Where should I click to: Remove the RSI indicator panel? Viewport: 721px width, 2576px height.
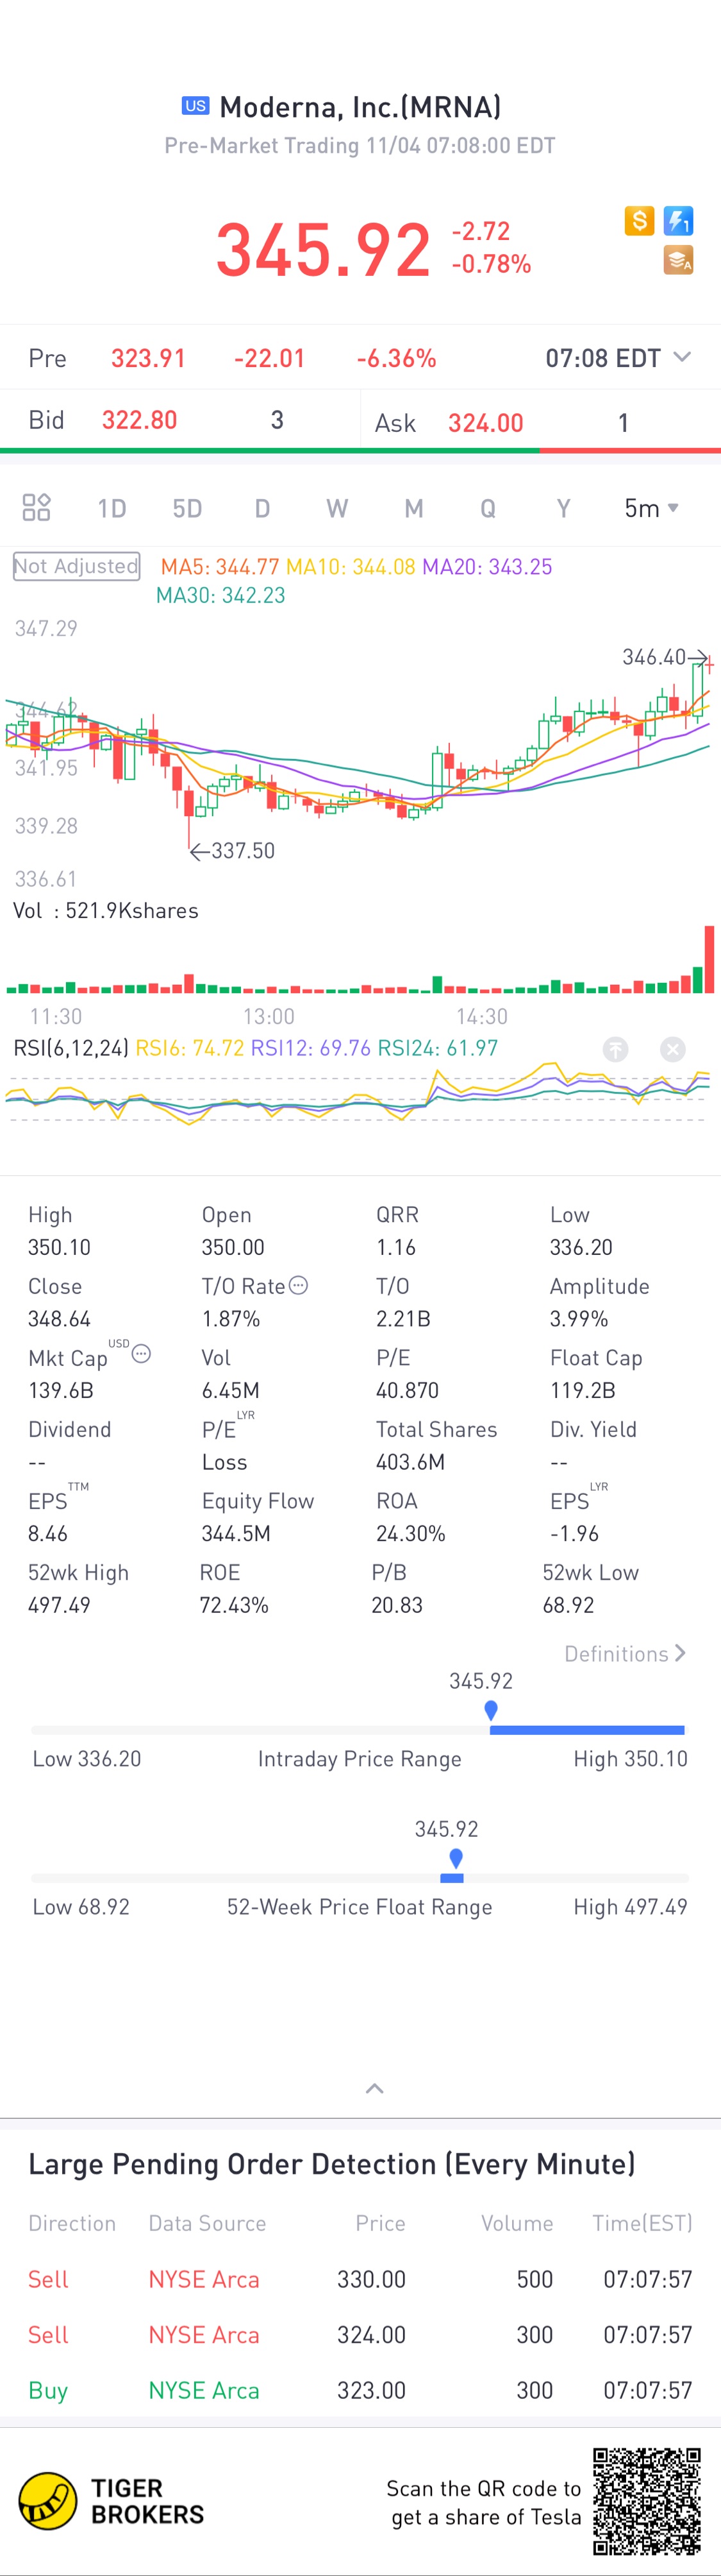[673, 1049]
